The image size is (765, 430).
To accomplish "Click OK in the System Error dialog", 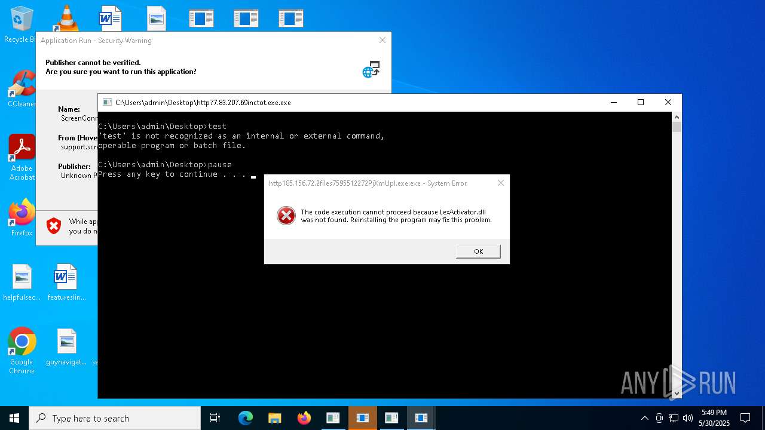I will (478, 251).
